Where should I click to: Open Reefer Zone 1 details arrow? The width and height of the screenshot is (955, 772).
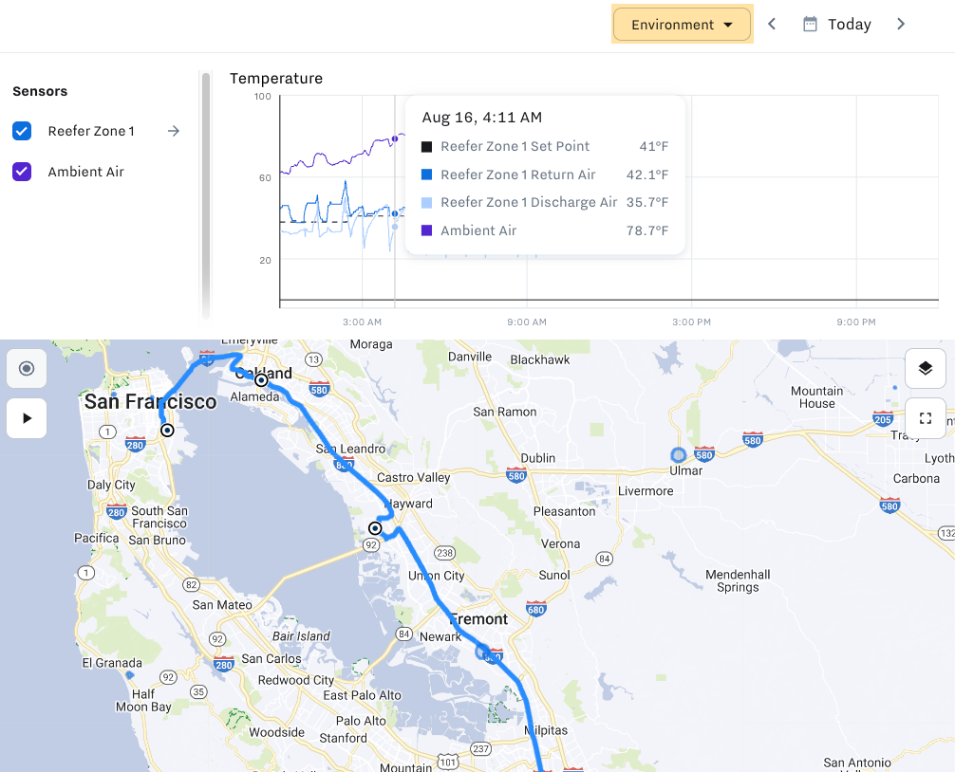click(x=174, y=131)
